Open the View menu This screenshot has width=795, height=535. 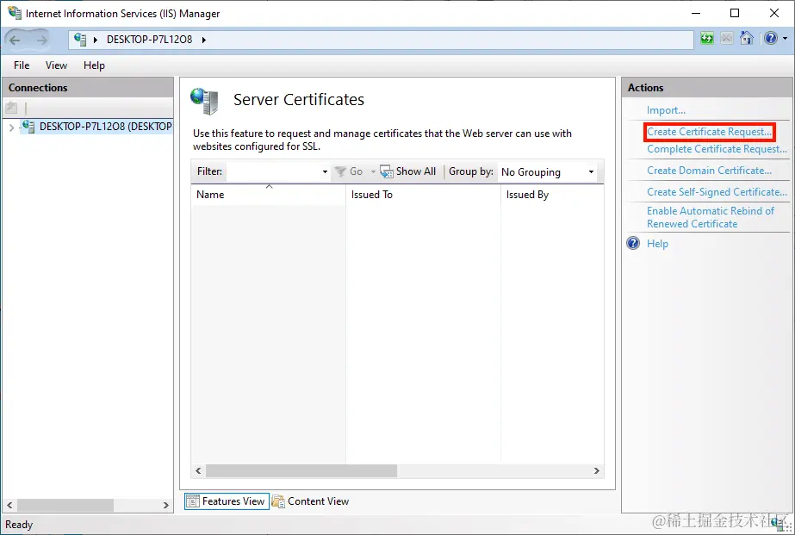click(56, 65)
